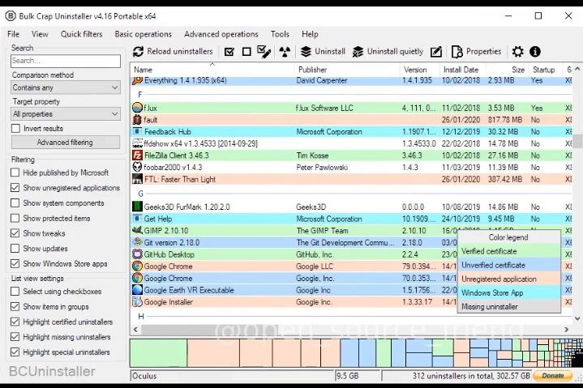Click the radiation target icon in toolbar
The width and height of the screenshot is (583, 388).
tap(285, 52)
